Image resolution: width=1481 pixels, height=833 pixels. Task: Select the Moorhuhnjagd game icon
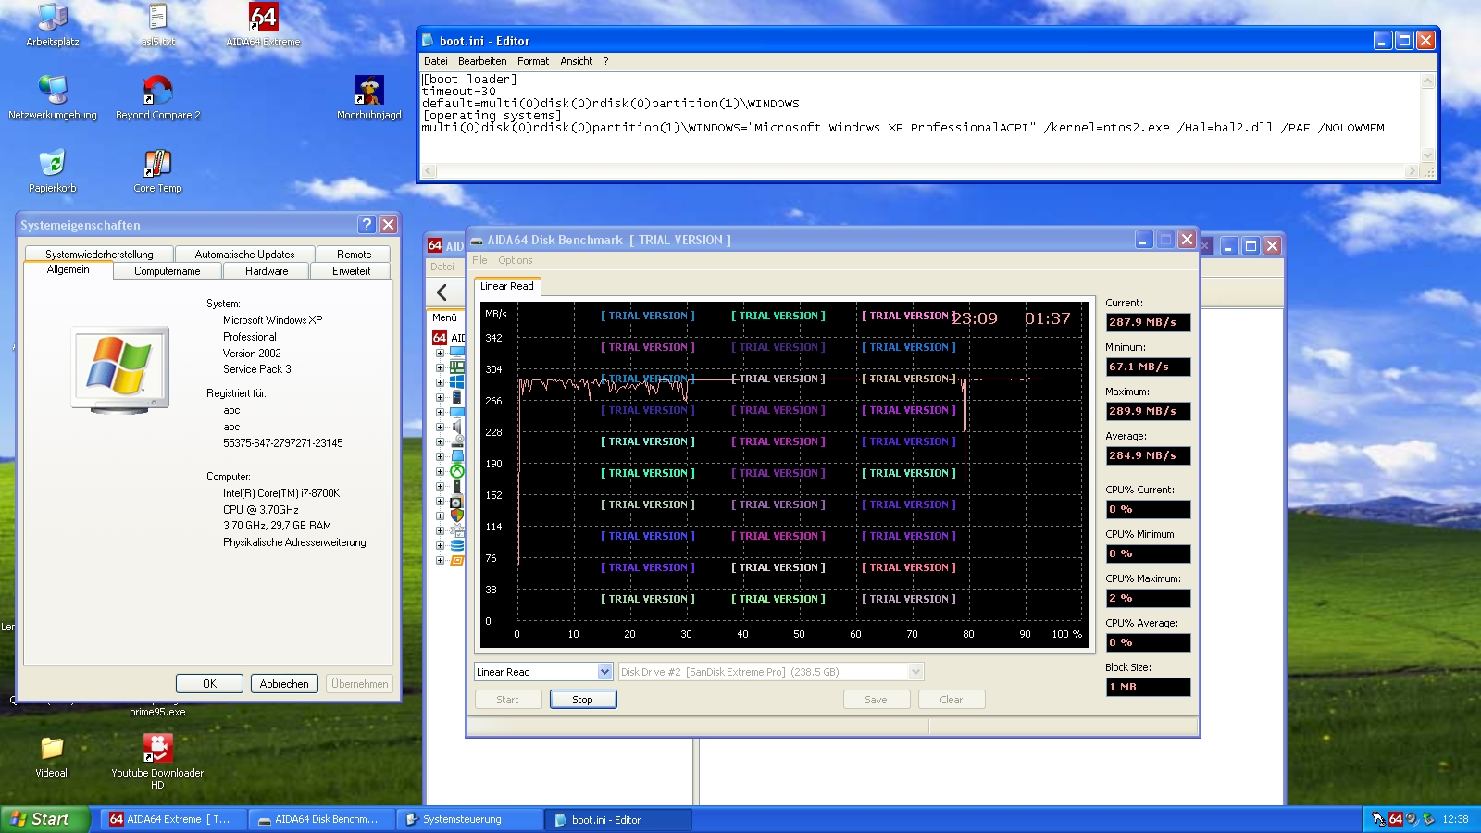click(x=369, y=98)
